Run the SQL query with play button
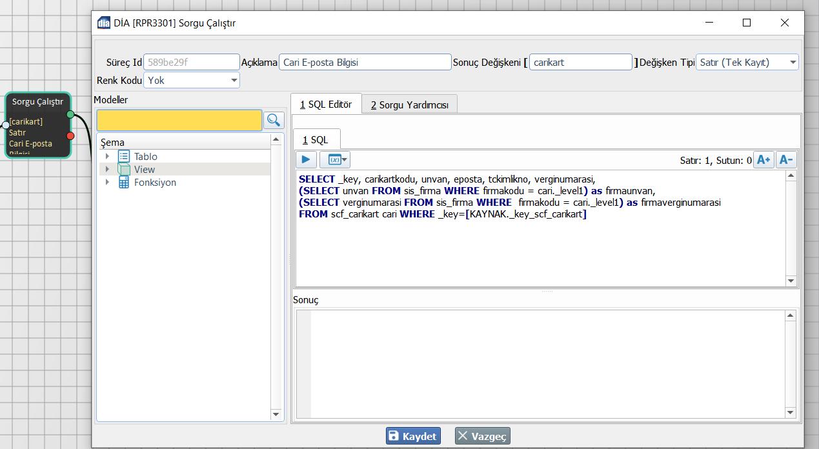Viewport: 819px width, 449px height. click(x=306, y=160)
